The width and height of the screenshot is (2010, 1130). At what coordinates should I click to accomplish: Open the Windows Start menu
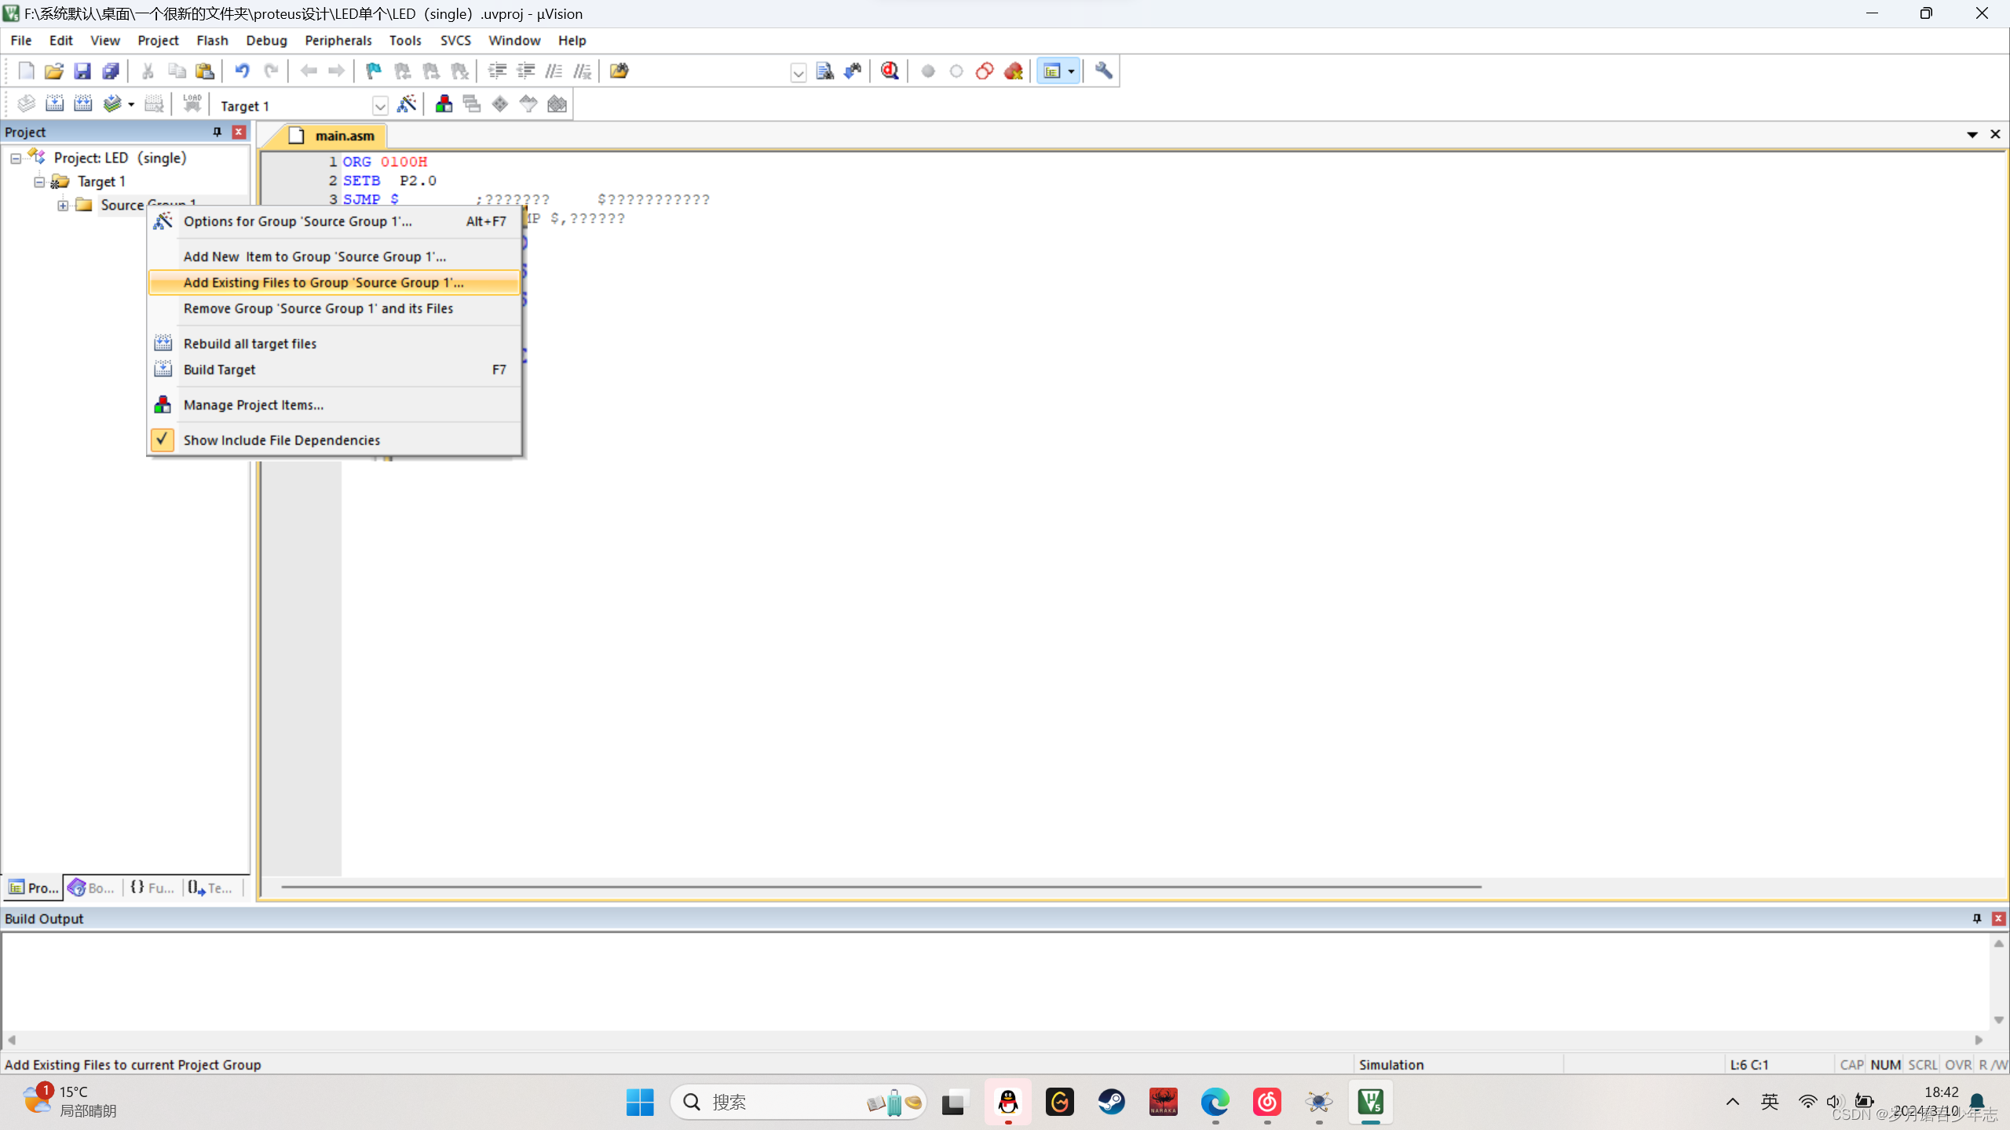[x=640, y=1102]
